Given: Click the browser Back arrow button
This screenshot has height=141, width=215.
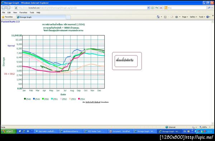Looking at the screenshot, I should (x=4, y=8).
